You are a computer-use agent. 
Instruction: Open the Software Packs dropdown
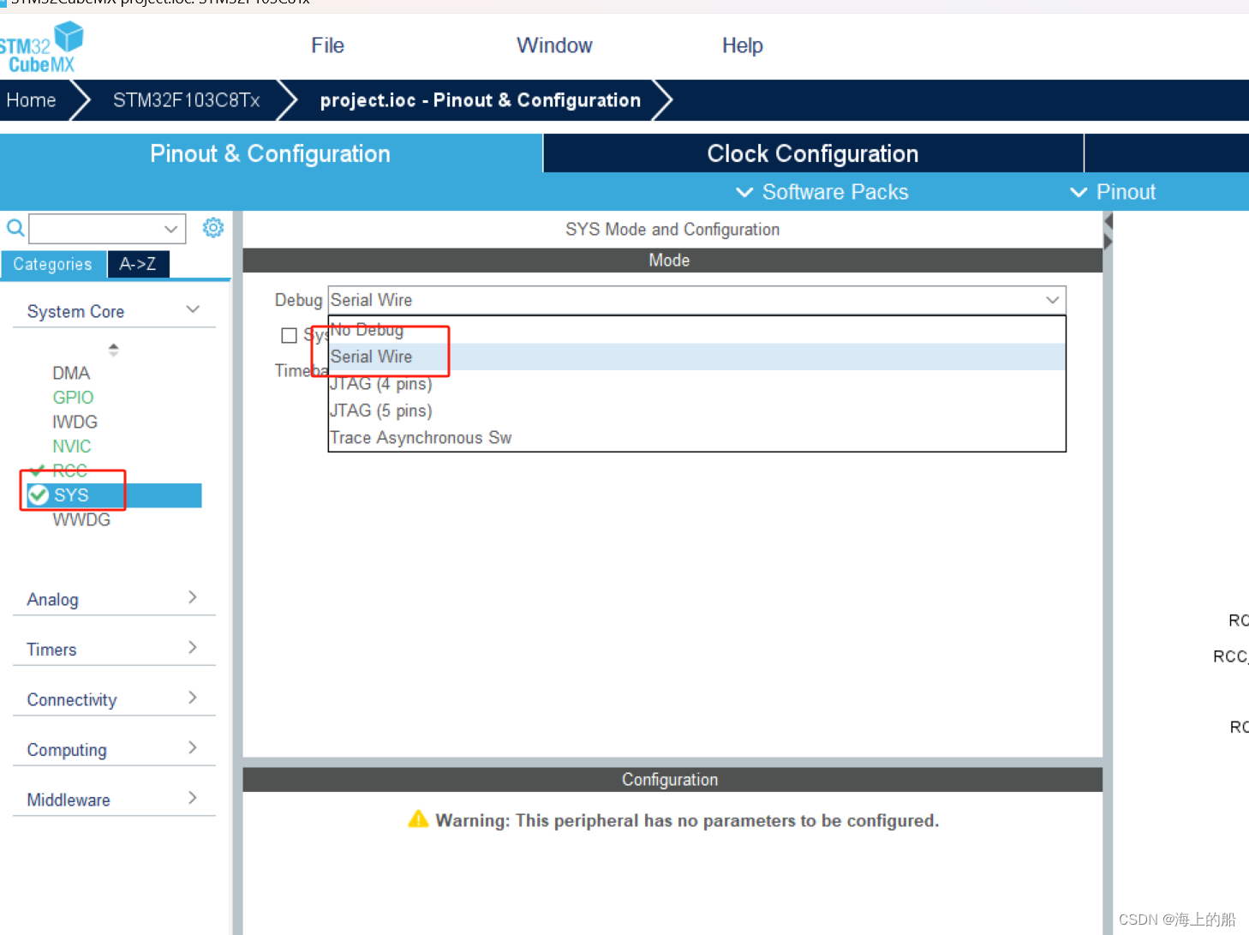point(822,192)
